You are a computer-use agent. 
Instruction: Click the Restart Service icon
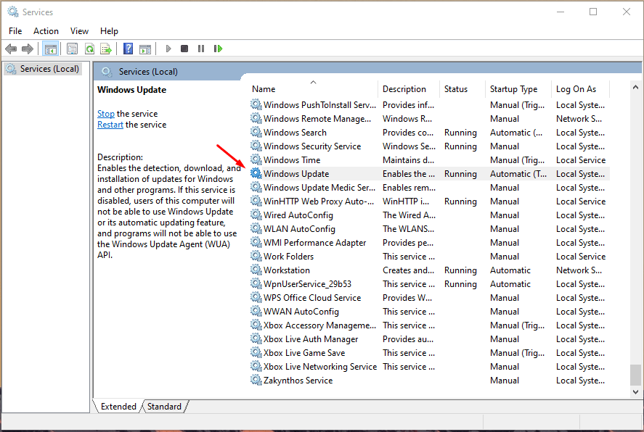218,49
